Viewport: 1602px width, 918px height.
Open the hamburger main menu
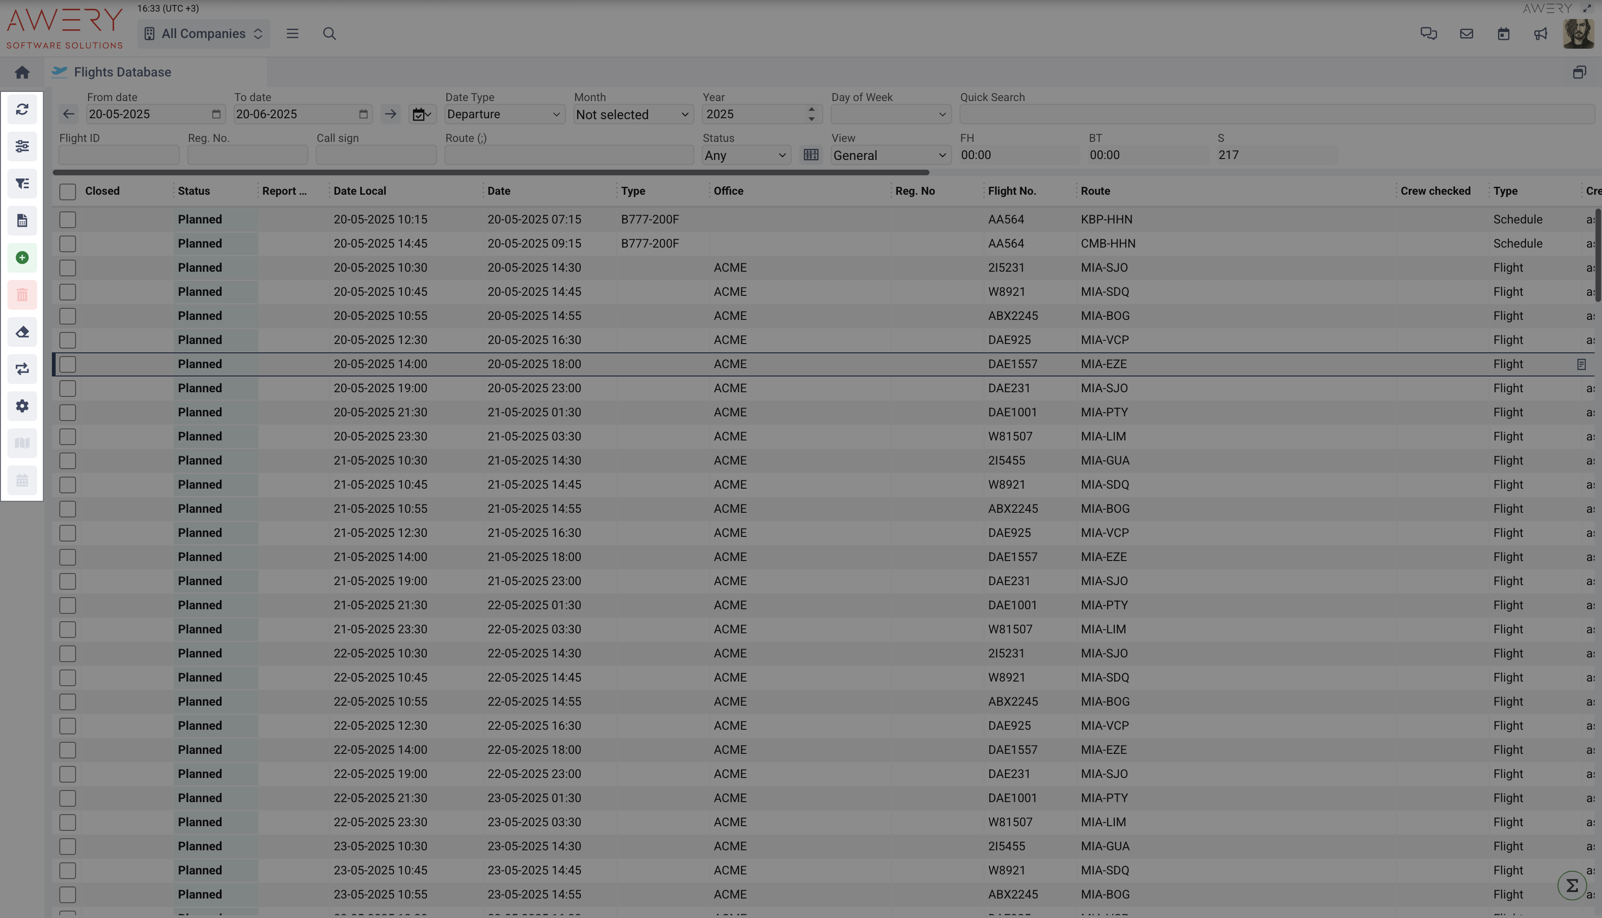click(x=292, y=34)
